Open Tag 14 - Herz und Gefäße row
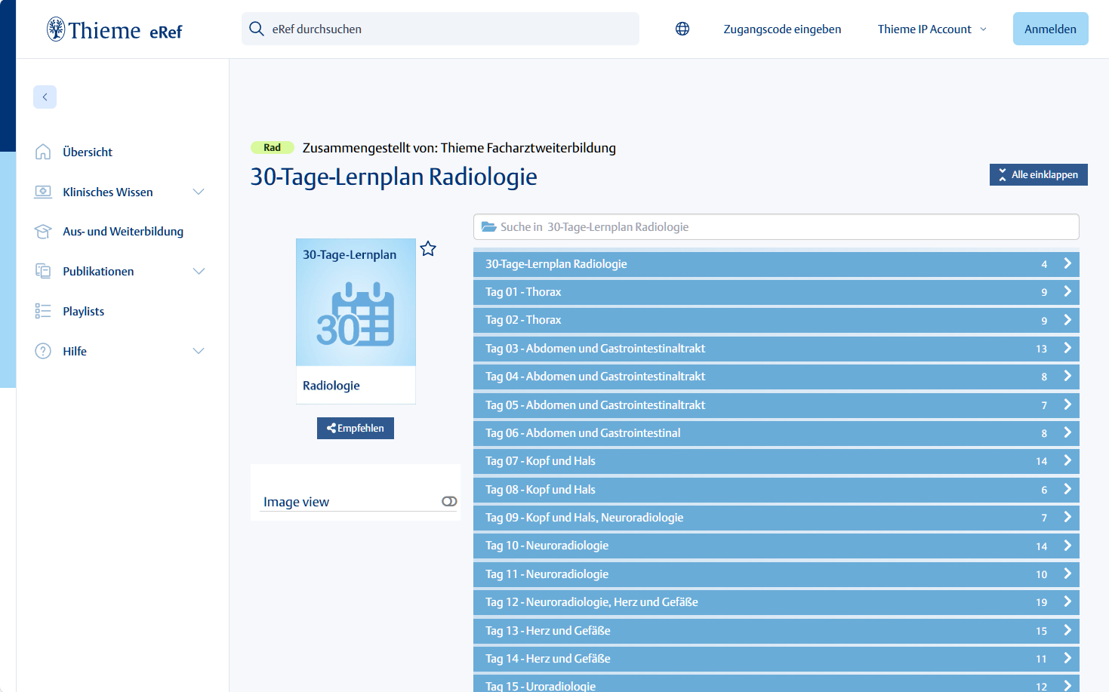Image resolution: width=1109 pixels, height=692 pixels. click(x=776, y=658)
